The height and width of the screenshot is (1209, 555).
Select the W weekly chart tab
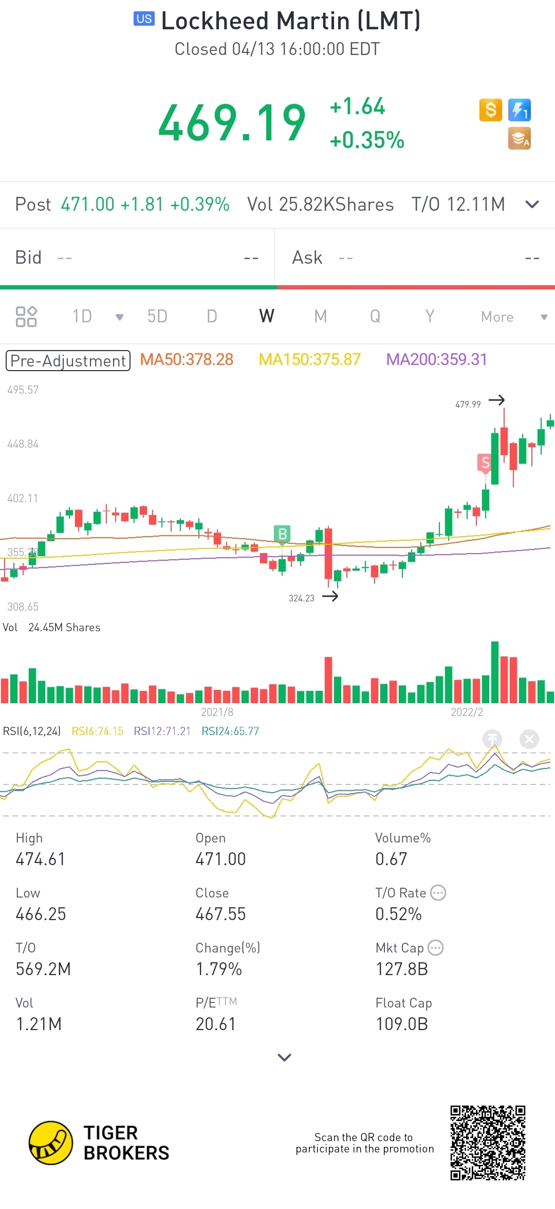point(267,316)
